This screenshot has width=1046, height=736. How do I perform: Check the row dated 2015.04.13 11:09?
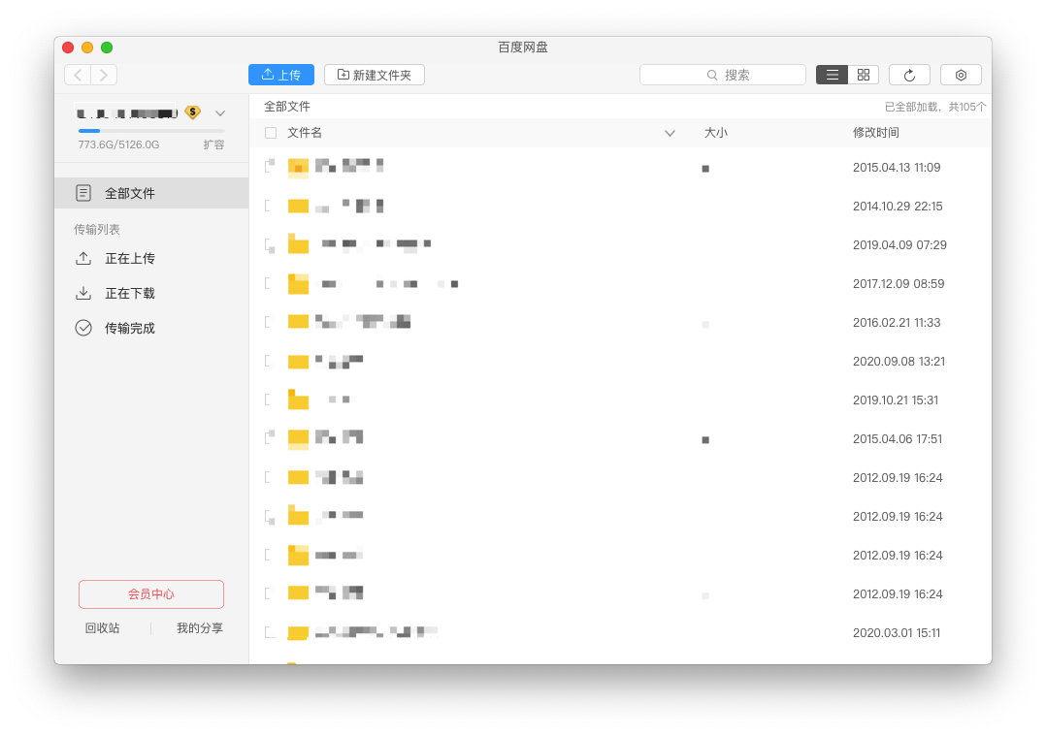pos(270,166)
